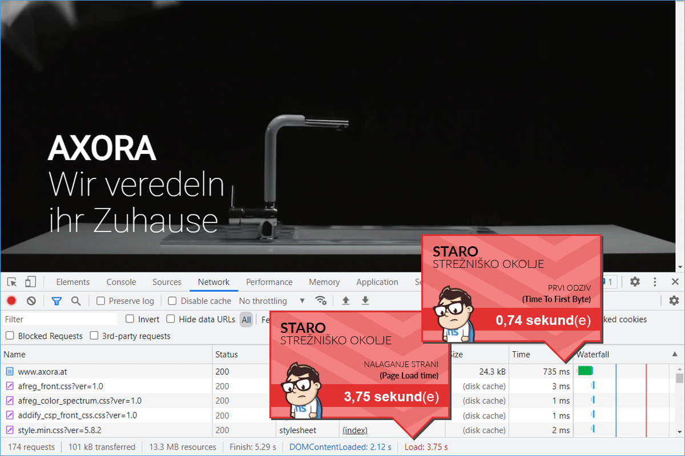This screenshot has height=456, width=685.
Task: Switch to the Application tab
Action: click(377, 282)
